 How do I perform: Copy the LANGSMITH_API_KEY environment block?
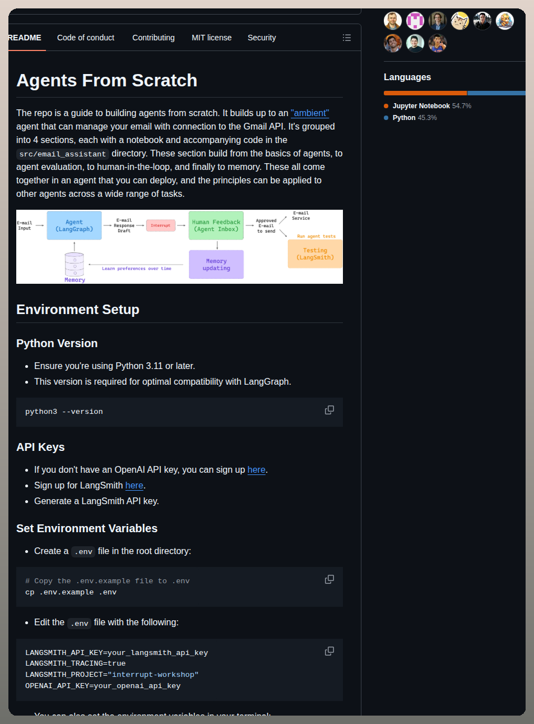click(x=329, y=651)
